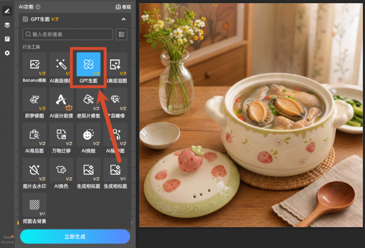Open the AI换色 tool
The image size is (365, 248).
coord(61,173)
